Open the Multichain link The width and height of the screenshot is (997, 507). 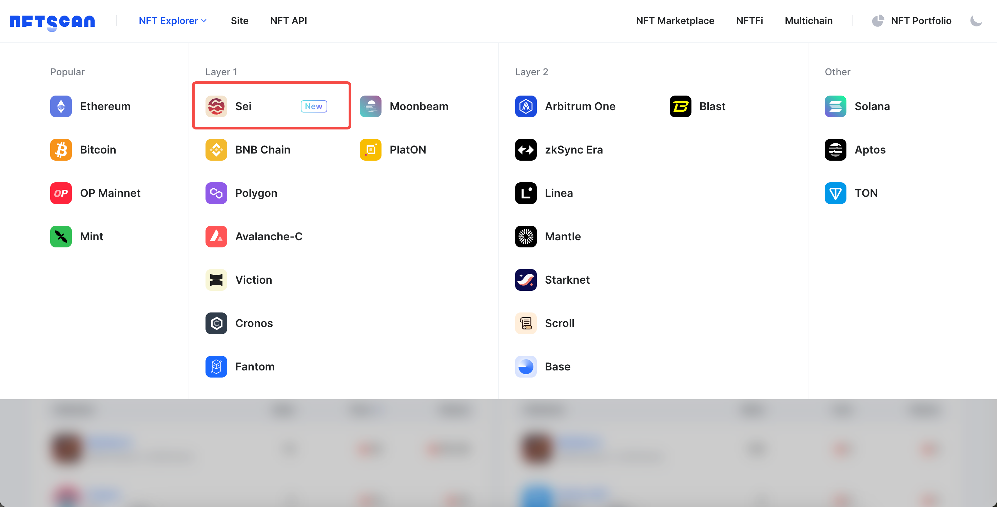point(808,20)
